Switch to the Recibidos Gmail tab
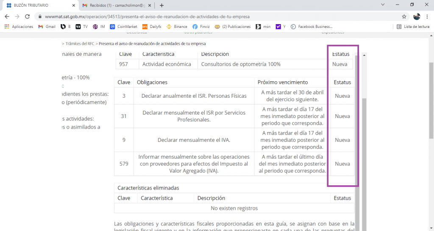Image resolution: width=434 pixels, height=231 pixels. [117, 5]
